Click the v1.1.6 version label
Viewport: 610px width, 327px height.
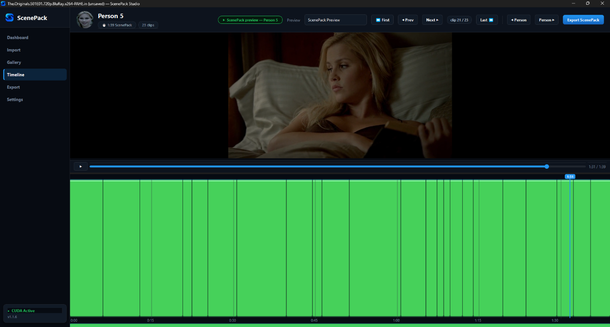[x=12, y=317]
